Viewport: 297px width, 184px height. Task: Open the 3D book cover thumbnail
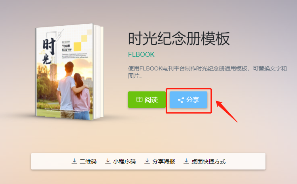[x=69, y=72]
